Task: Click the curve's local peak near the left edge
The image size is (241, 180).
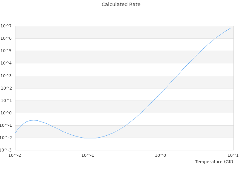Action: 34,120
